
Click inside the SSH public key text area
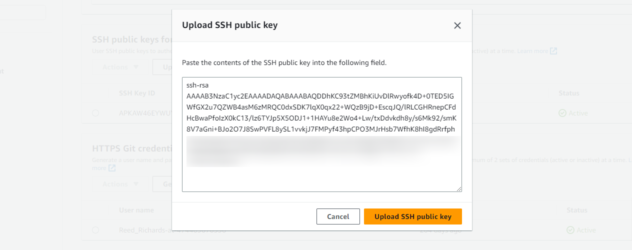tap(322, 134)
